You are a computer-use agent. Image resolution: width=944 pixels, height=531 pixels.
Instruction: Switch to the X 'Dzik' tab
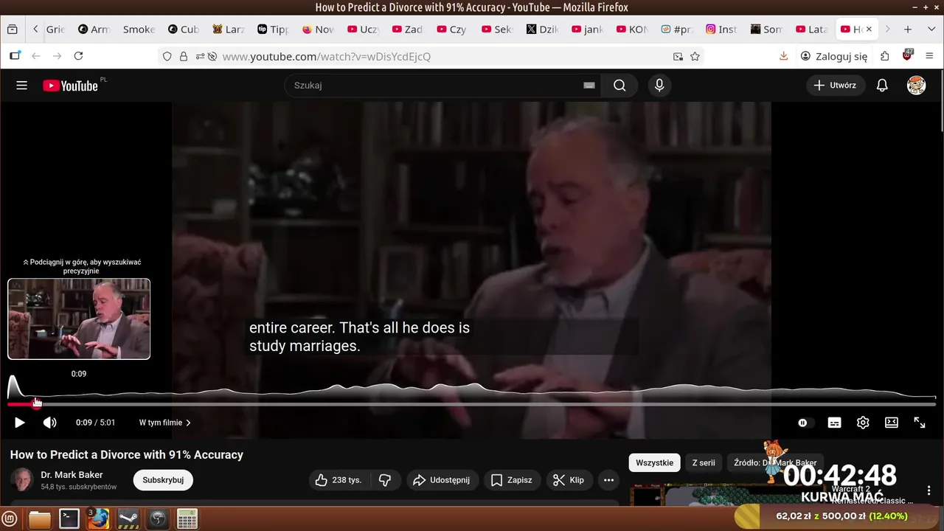(542, 29)
